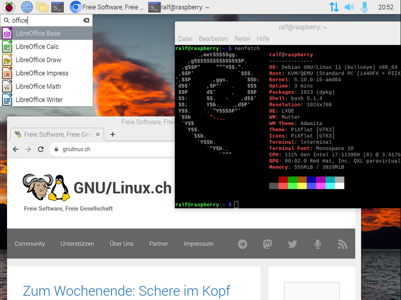Click 'Freie Software, Freie Gesellschaft' tagline
This screenshot has height=300, width=401.
68,208
